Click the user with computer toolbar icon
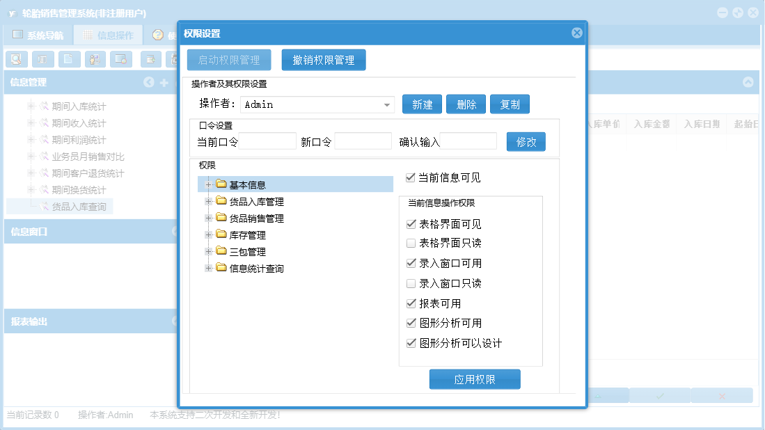The image size is (765, 430). coord(95,59)
